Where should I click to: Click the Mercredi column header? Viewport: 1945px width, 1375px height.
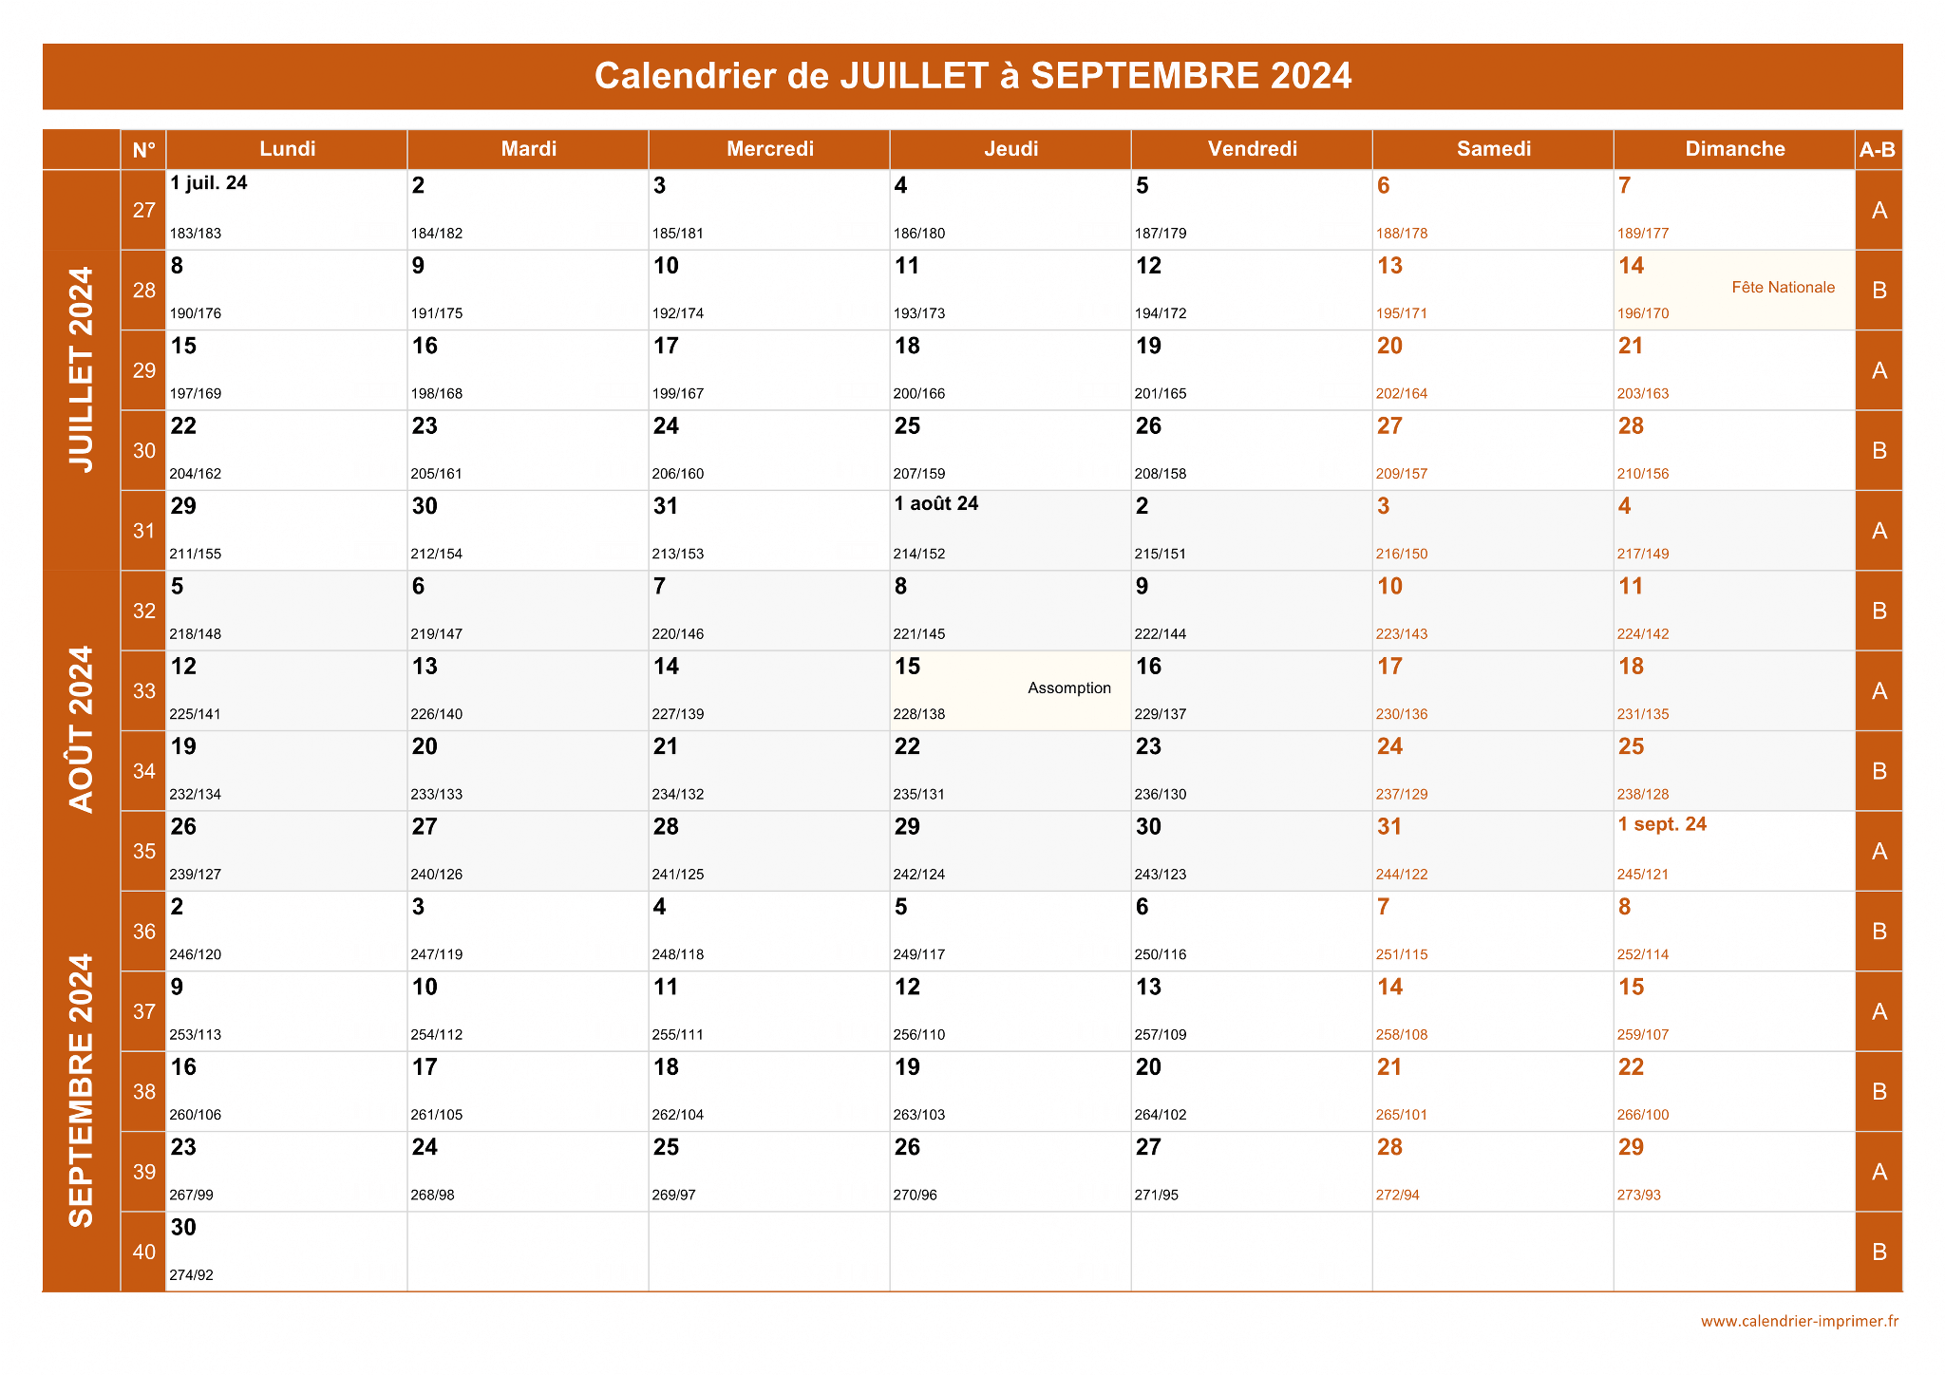[769, 149]
